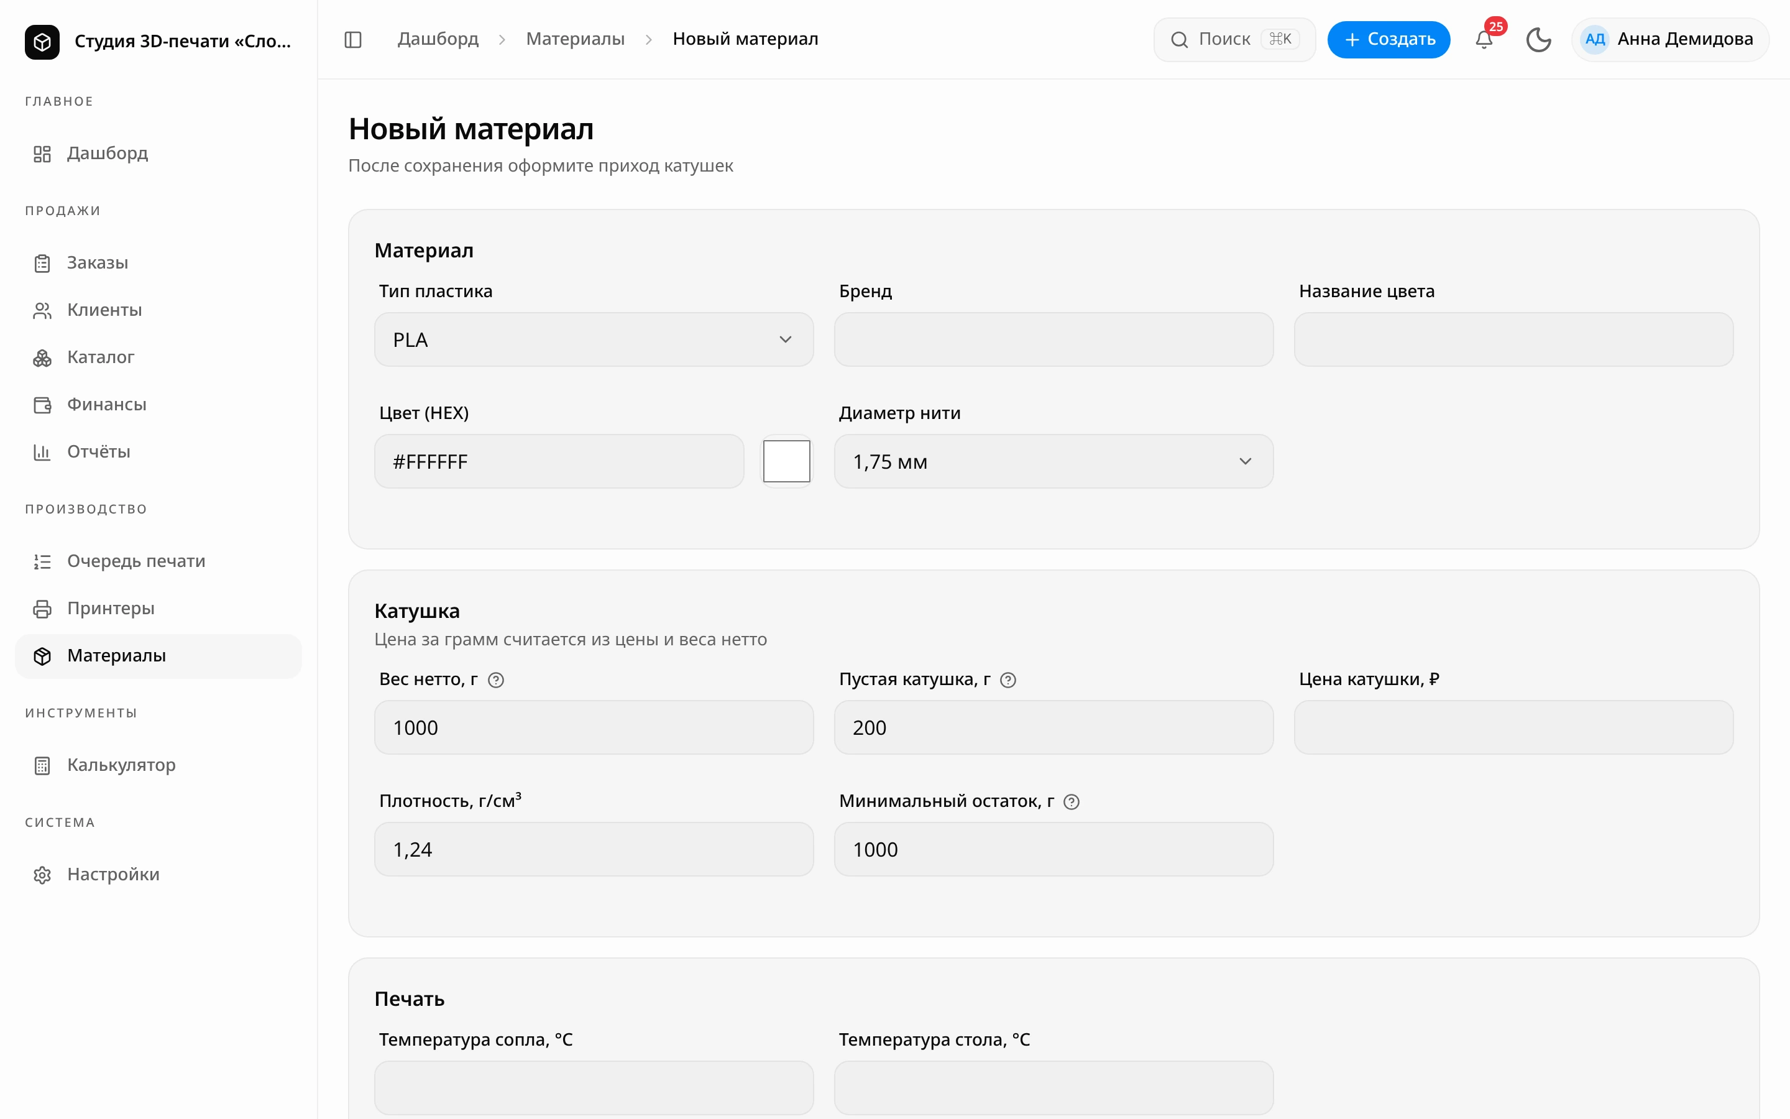
Task: Click the Клиенты people icon
Action: 42,310
